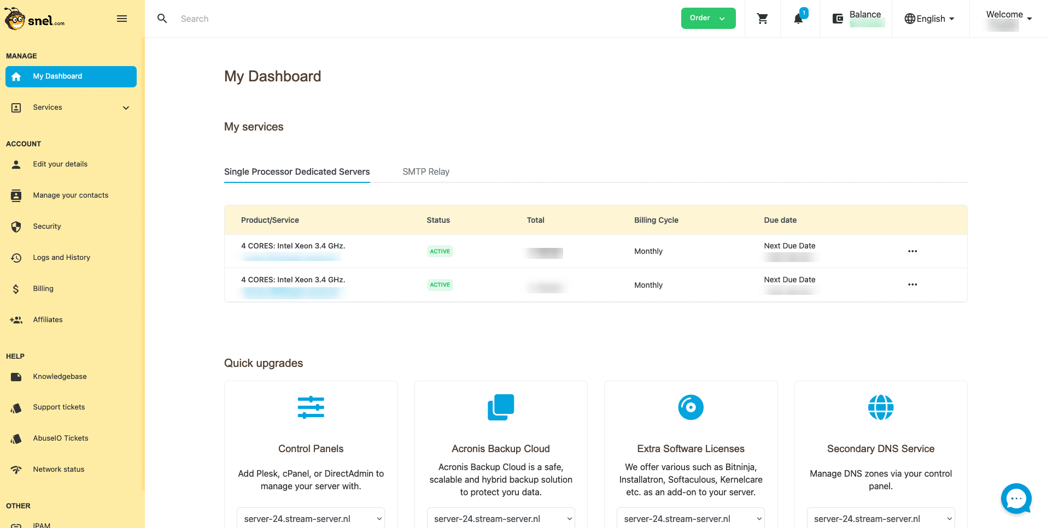The height and width of the screenshot is (528, 1047).
Task: Click the Total column header
Action: [x=536, y=220]
